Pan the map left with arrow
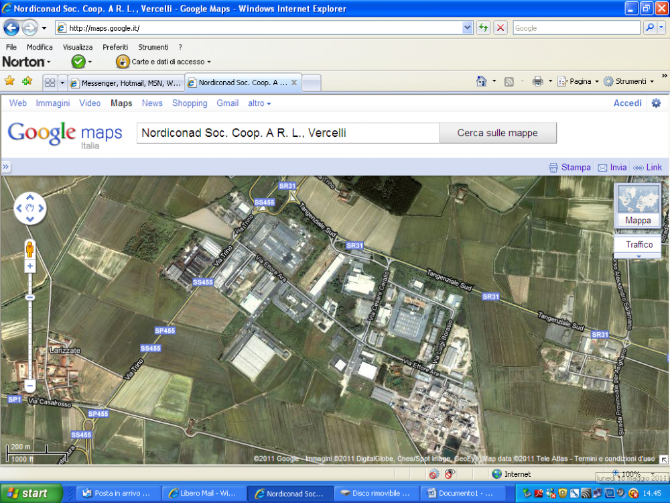Viewport: 670px width, 503px height. (19, 209)
